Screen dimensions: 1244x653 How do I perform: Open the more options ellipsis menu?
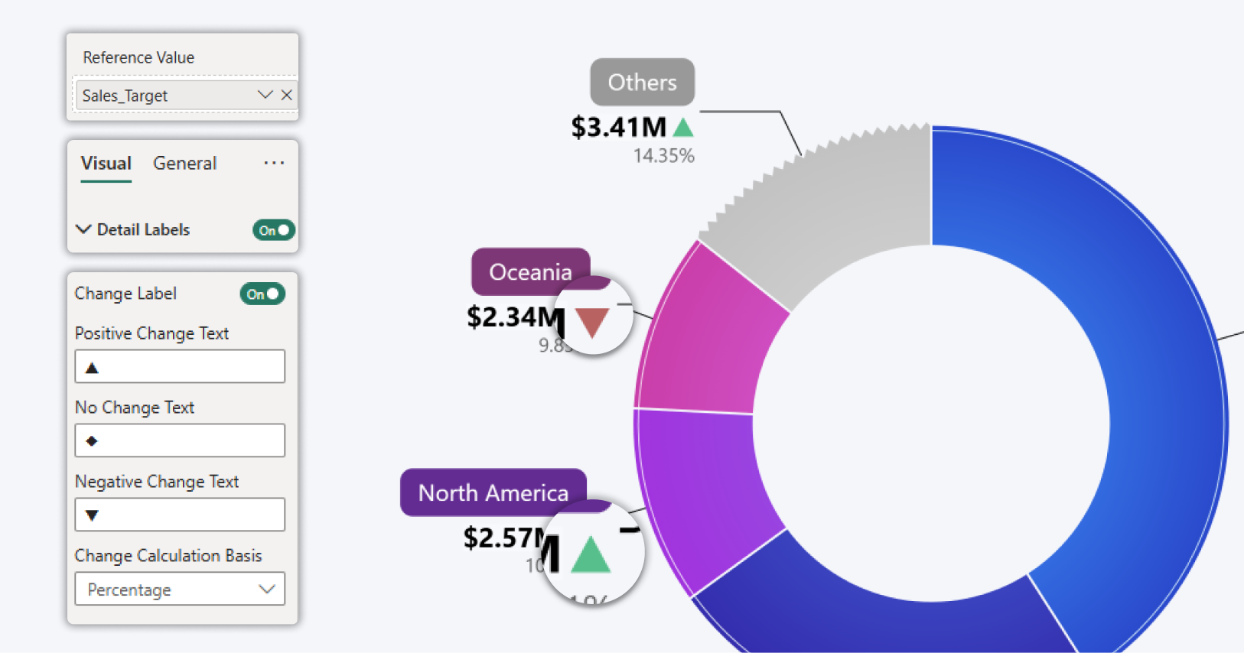coord(274,163)
